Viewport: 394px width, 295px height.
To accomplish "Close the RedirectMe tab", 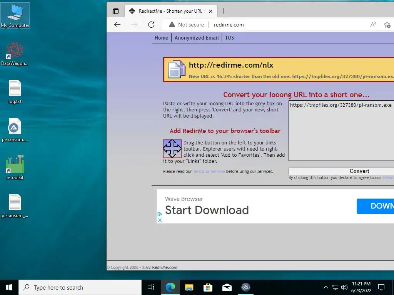I will point(210,11).
